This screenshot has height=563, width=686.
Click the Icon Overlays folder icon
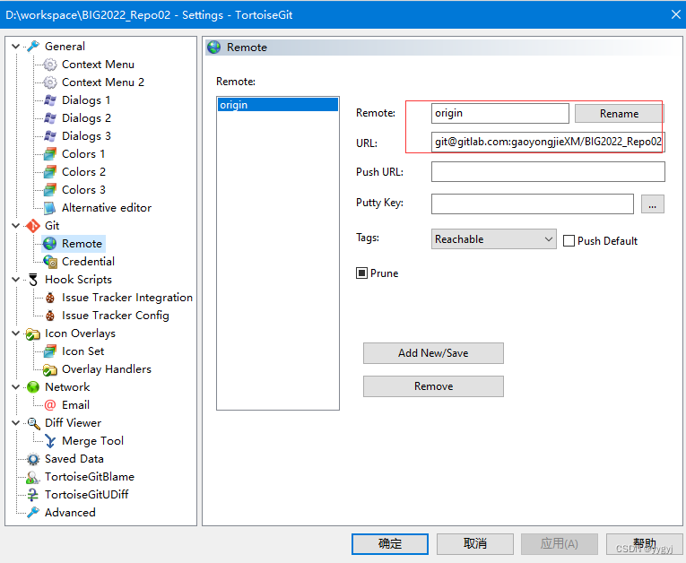click(x=33, y=334)
